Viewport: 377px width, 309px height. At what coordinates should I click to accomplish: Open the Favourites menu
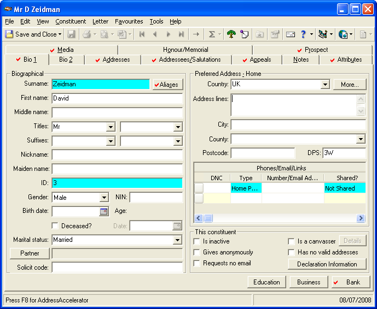(129, 21)
